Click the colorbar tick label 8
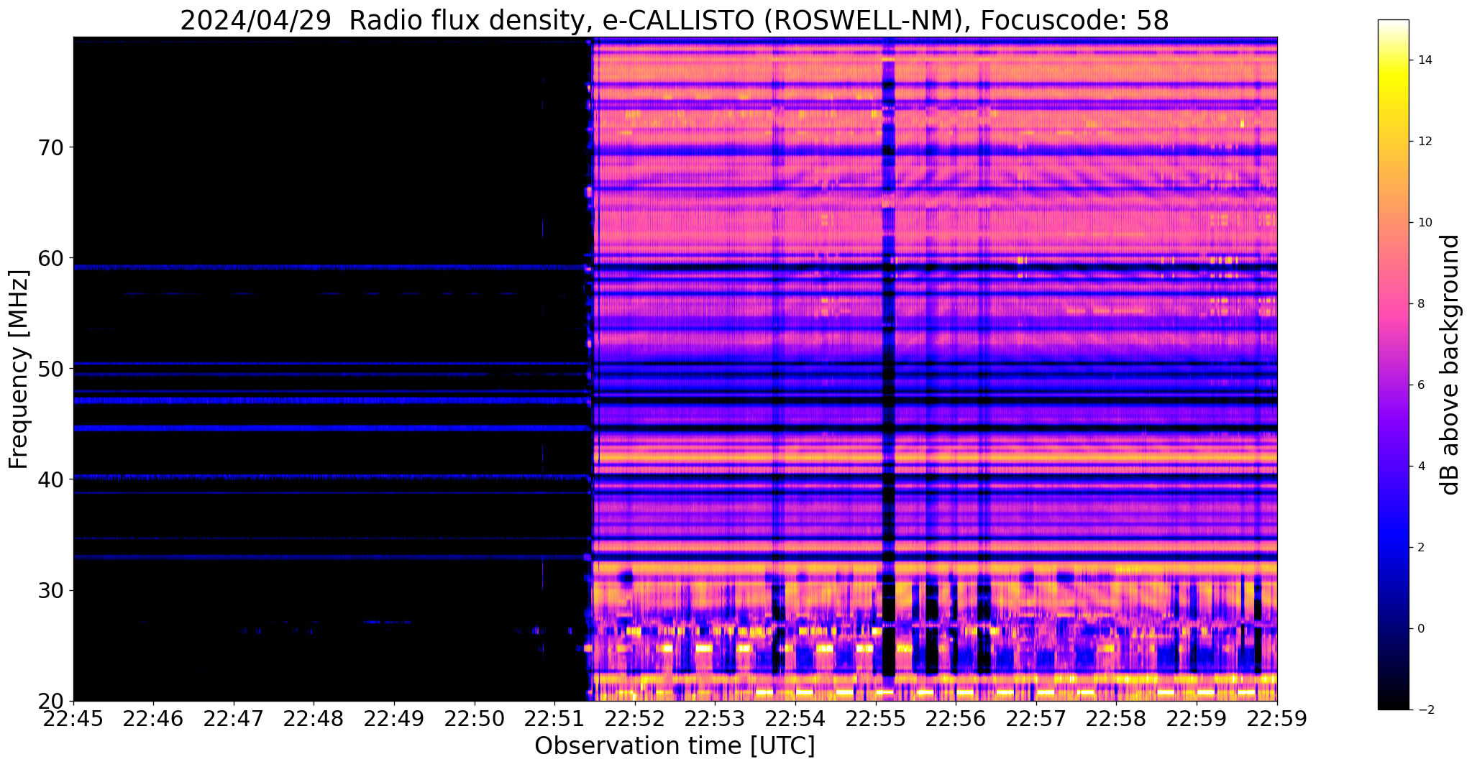1472x767 pixels. 1420,304
